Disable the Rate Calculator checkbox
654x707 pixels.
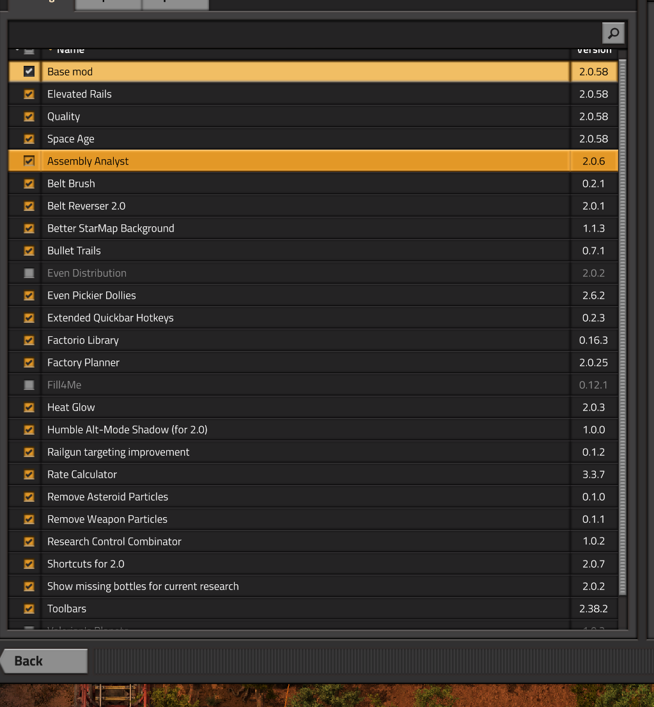point(29,474)
